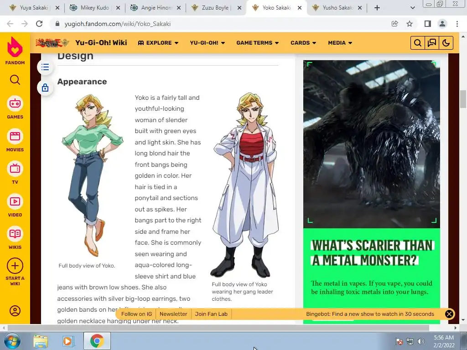Expand the CARDS dropdown menu

point(303,43)
